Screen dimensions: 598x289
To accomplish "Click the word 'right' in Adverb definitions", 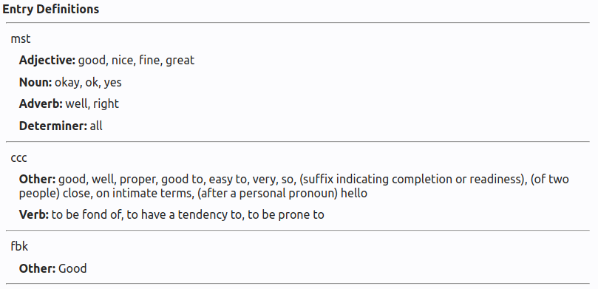I will point(106,104).
